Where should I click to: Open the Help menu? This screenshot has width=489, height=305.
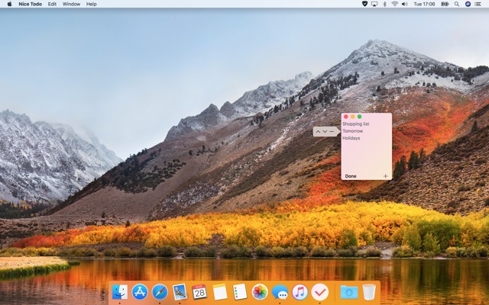pyautogui.click(x=92, y=4)
